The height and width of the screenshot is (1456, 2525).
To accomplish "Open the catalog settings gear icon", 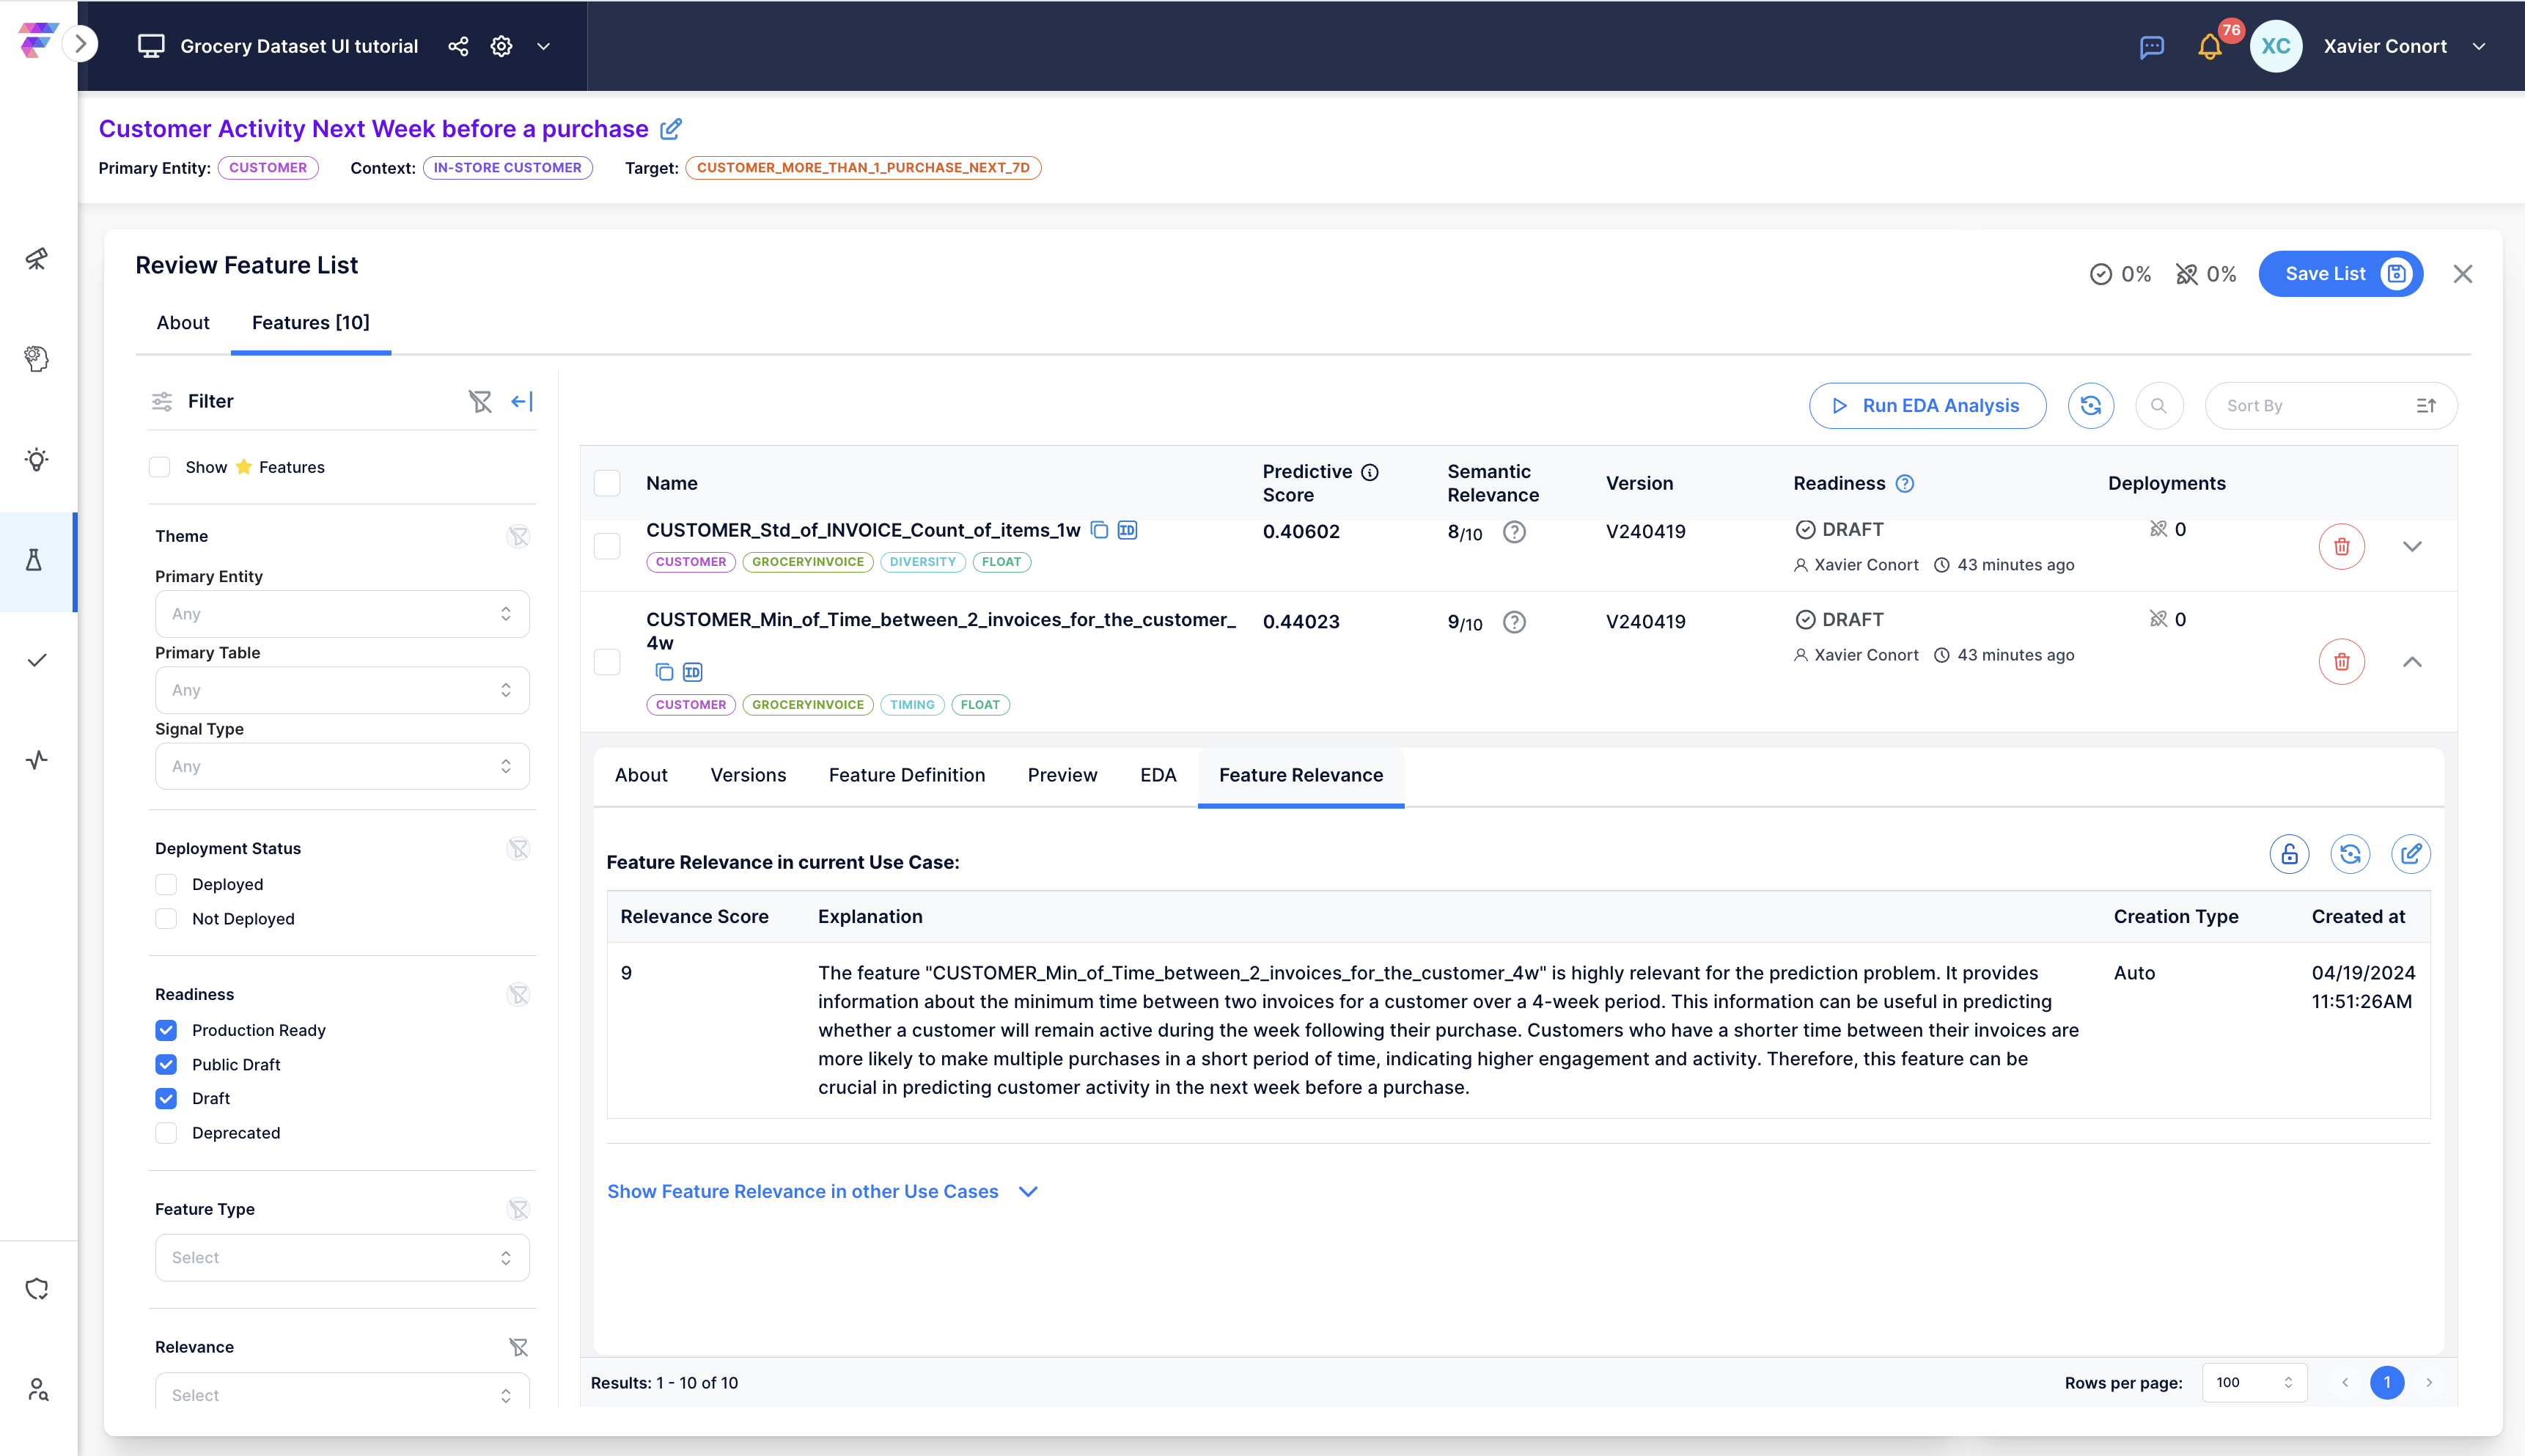I will tap(501, 46).
